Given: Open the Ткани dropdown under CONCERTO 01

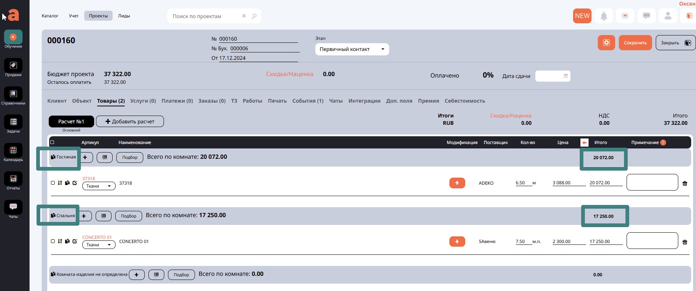Looking at the screenshot, I should click(99, 245).
